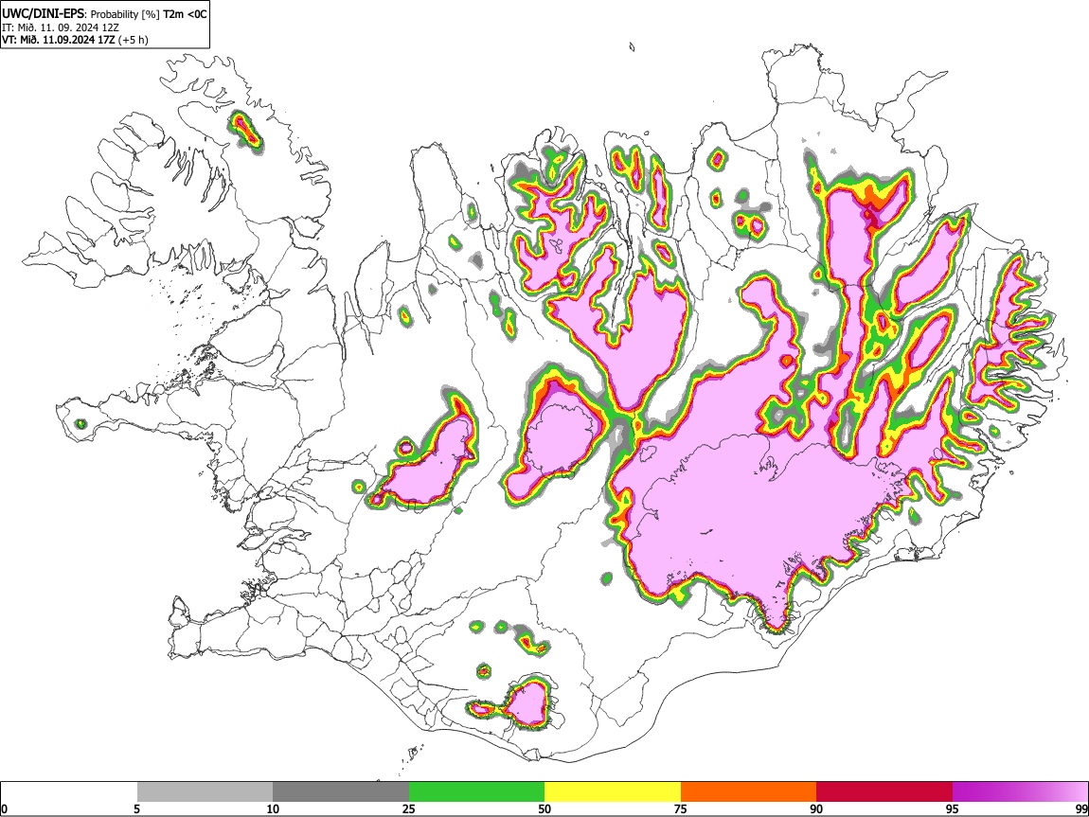Image resolution: width=1089 pixels, height=817 pixels.
Task: Click the 'IT: Mið. 11. 09. 2024 12Z' line
Action: click(x=61, y=27)
